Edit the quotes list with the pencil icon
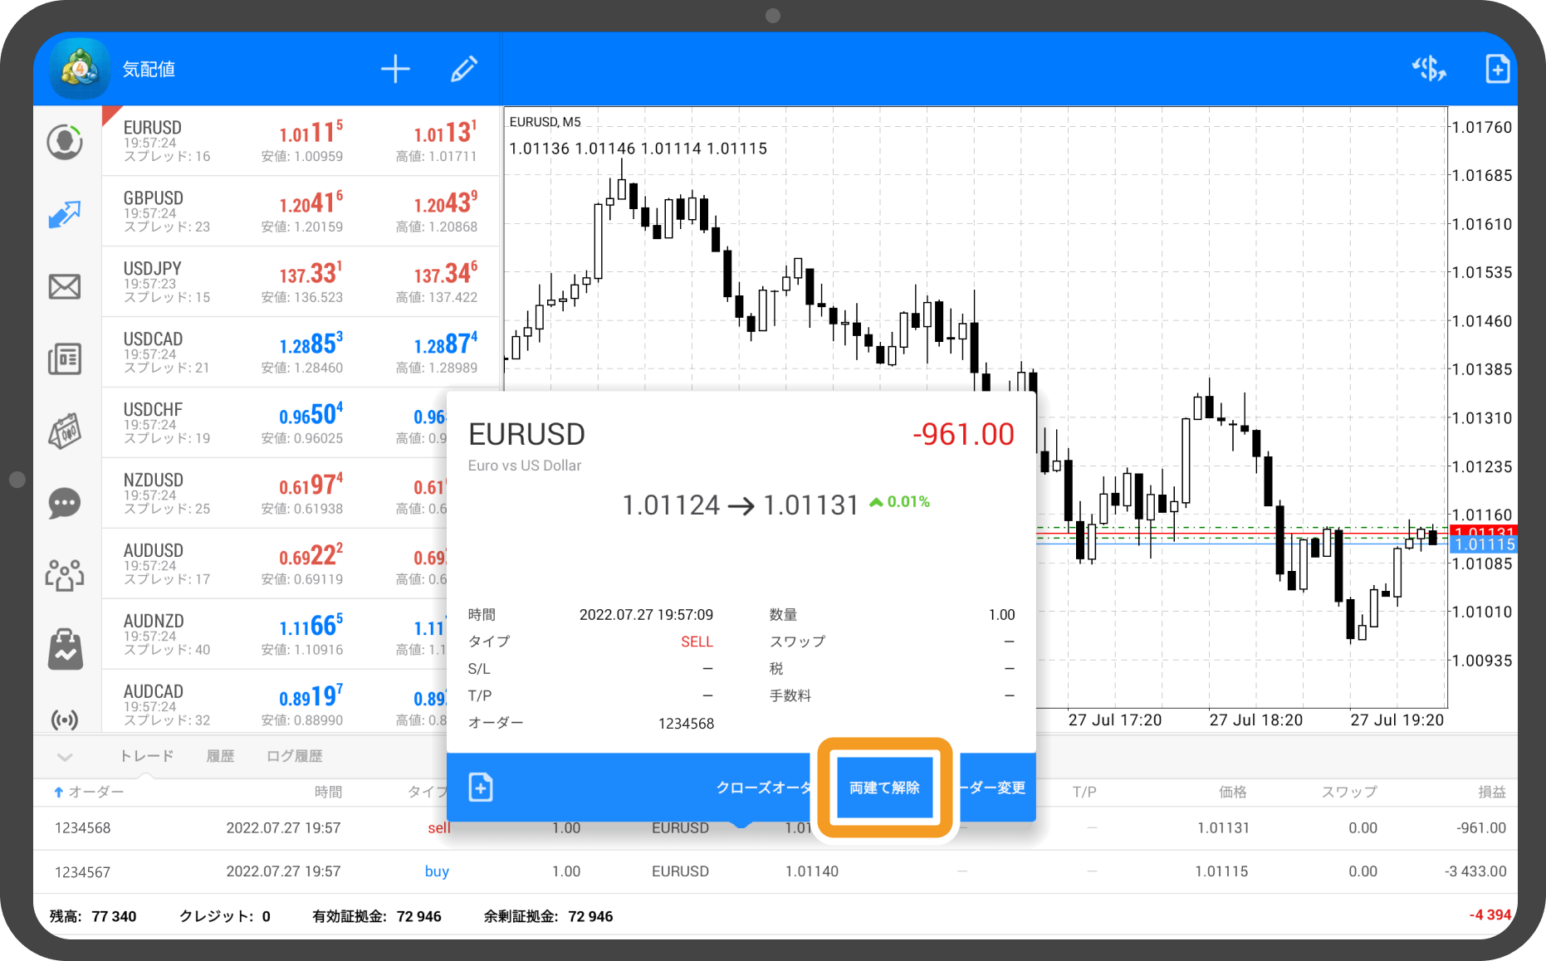Image resolution: width=1546 pixels, height=961 pixels. coord(463,69)
